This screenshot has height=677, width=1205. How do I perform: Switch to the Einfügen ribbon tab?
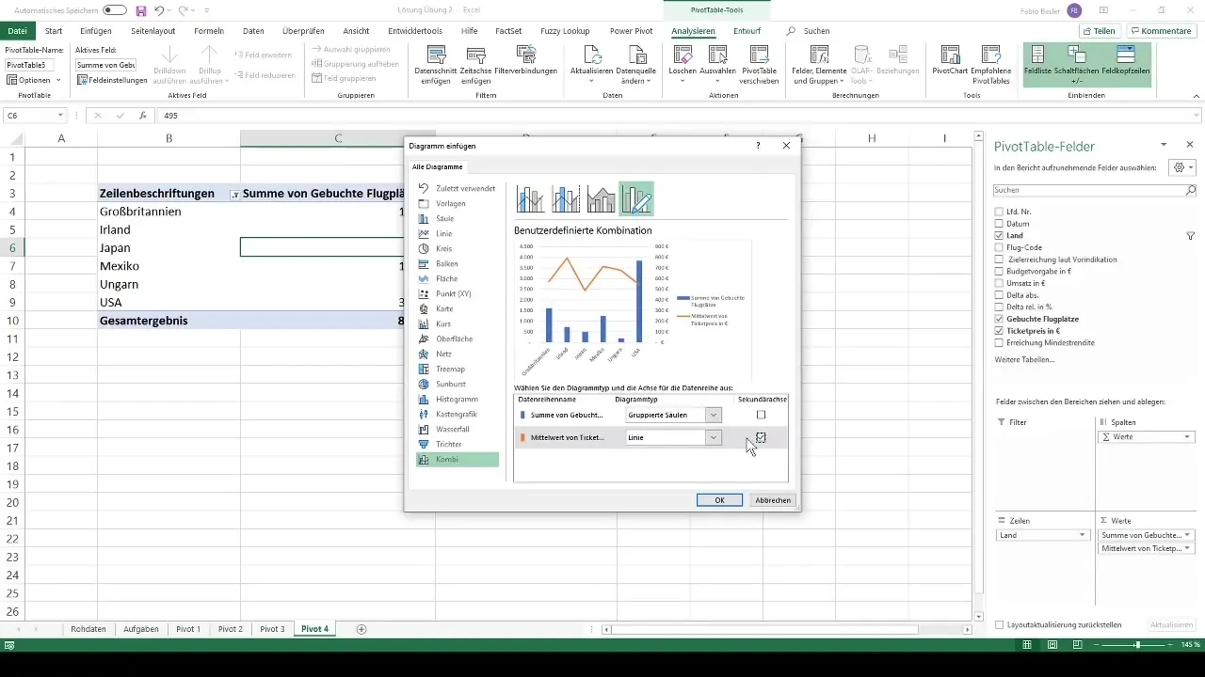tap(95, 31)
